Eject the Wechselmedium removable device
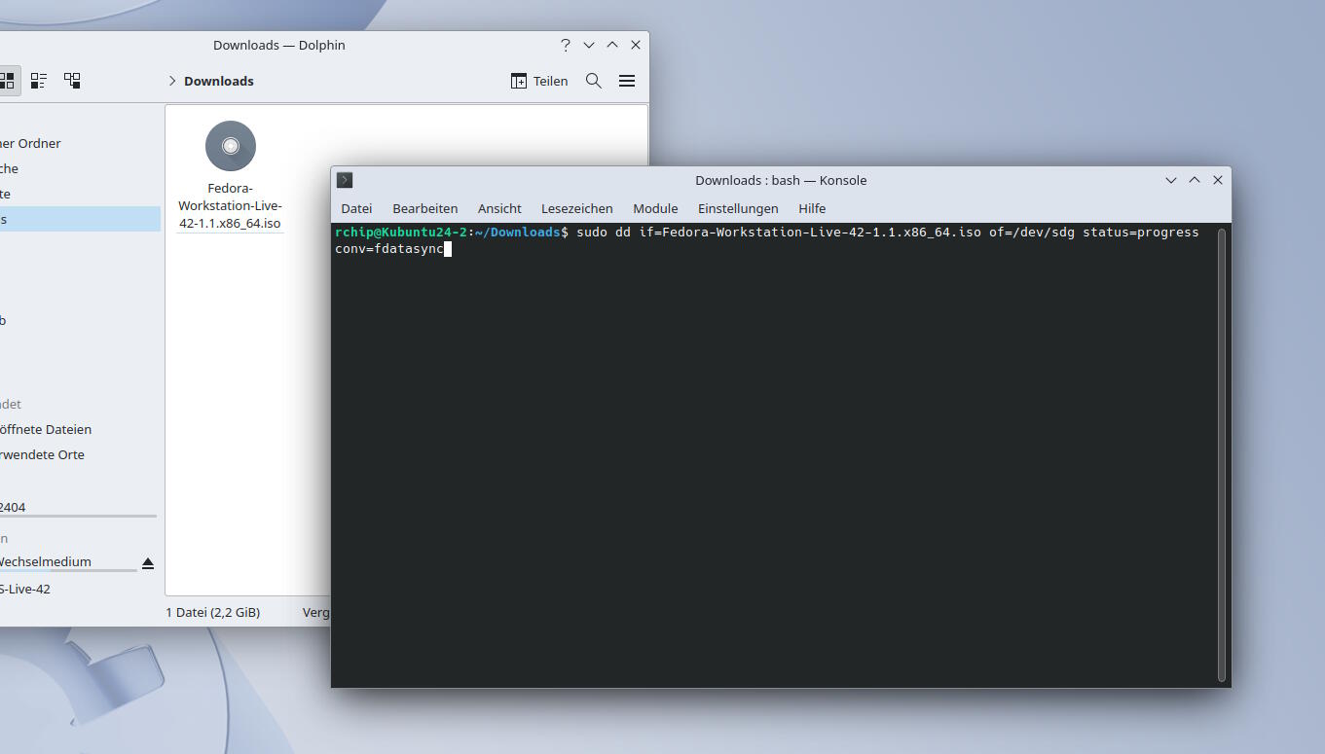This screenshot has width=1325, height=754. (148, 562)
